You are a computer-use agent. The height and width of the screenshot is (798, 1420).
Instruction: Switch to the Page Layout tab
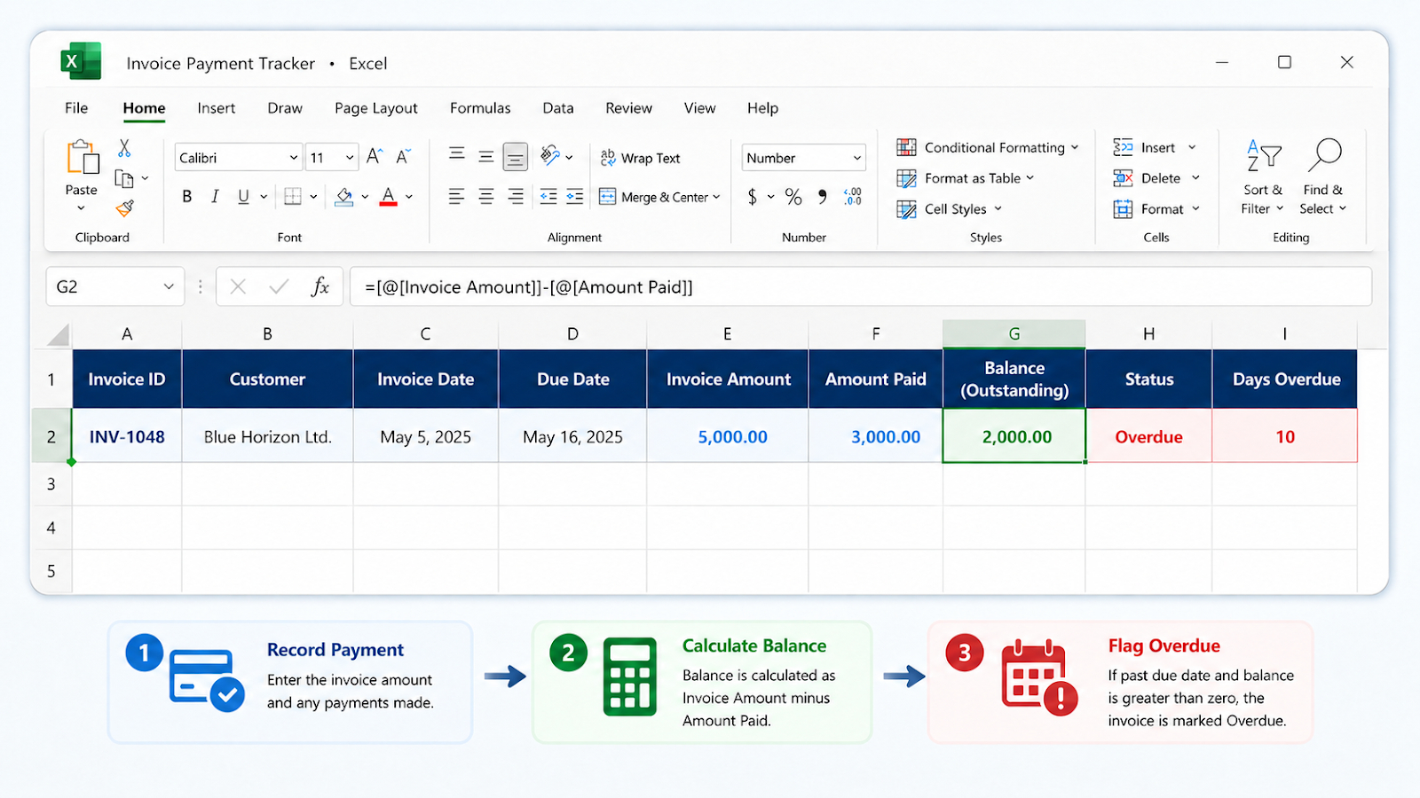(x=376, y=108)
